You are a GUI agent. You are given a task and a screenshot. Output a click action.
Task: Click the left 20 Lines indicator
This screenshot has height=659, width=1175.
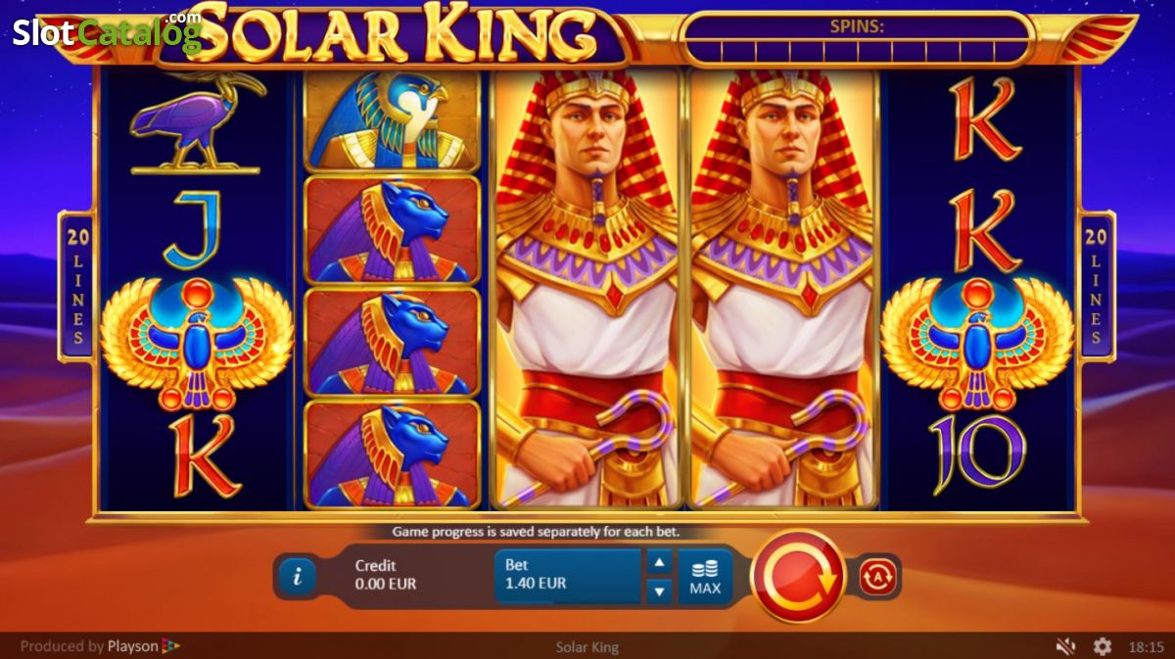[76, 286]
